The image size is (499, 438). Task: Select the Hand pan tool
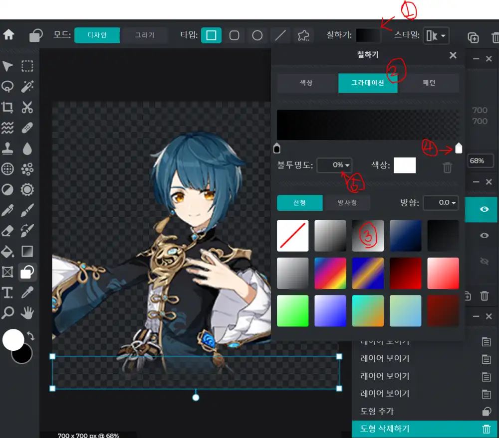(x=27, y=313)
